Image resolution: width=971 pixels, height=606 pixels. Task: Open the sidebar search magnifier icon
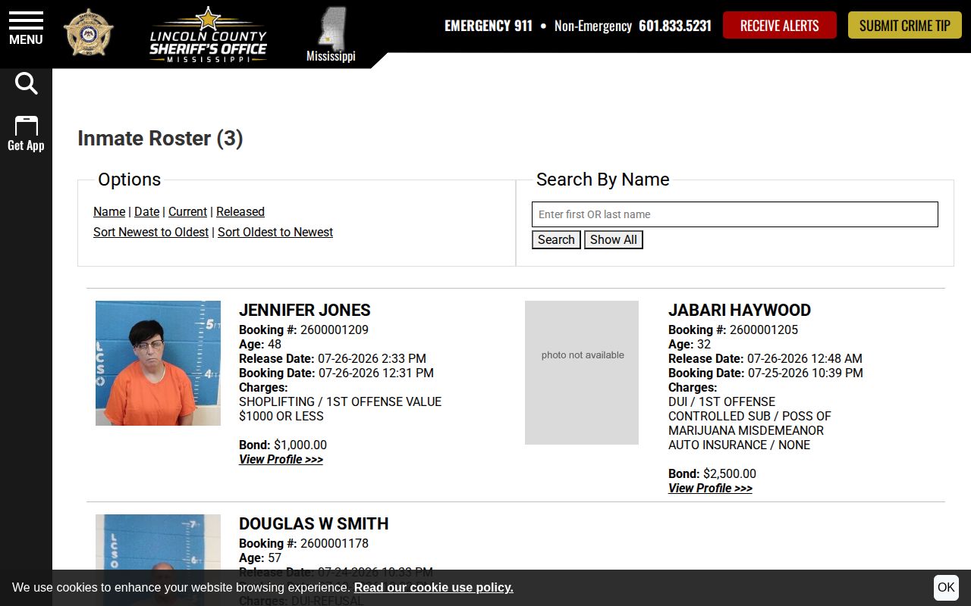pos(26,83)
